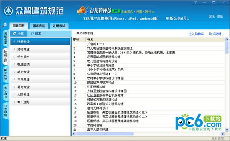Open the title bar dropdown menu arrow
The image size is (230, 141).
coord(195,3)
